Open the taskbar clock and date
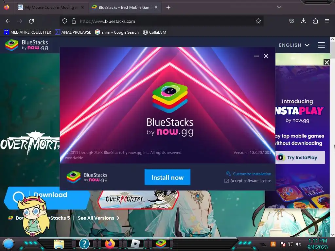335x251 pixels. point(318,244)
